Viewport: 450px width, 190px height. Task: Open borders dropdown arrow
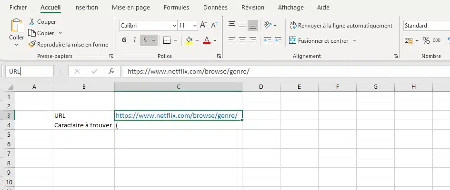pyautogui.click(x=175, y=41)
